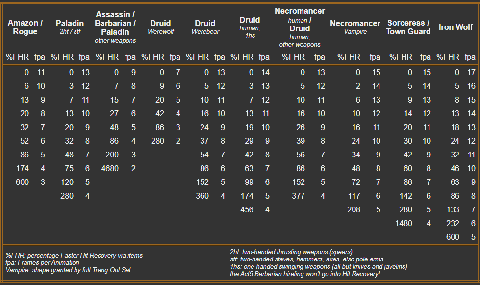The image size is (480, 285).
Task: Click the 360 value in Werebear column
Action: pos(202,196)
